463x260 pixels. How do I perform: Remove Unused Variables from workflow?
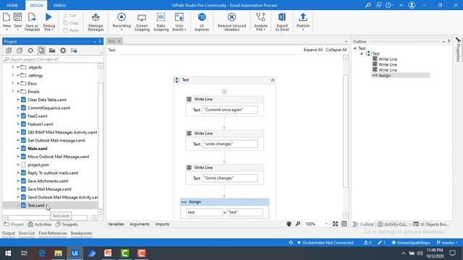click(231, 22)
